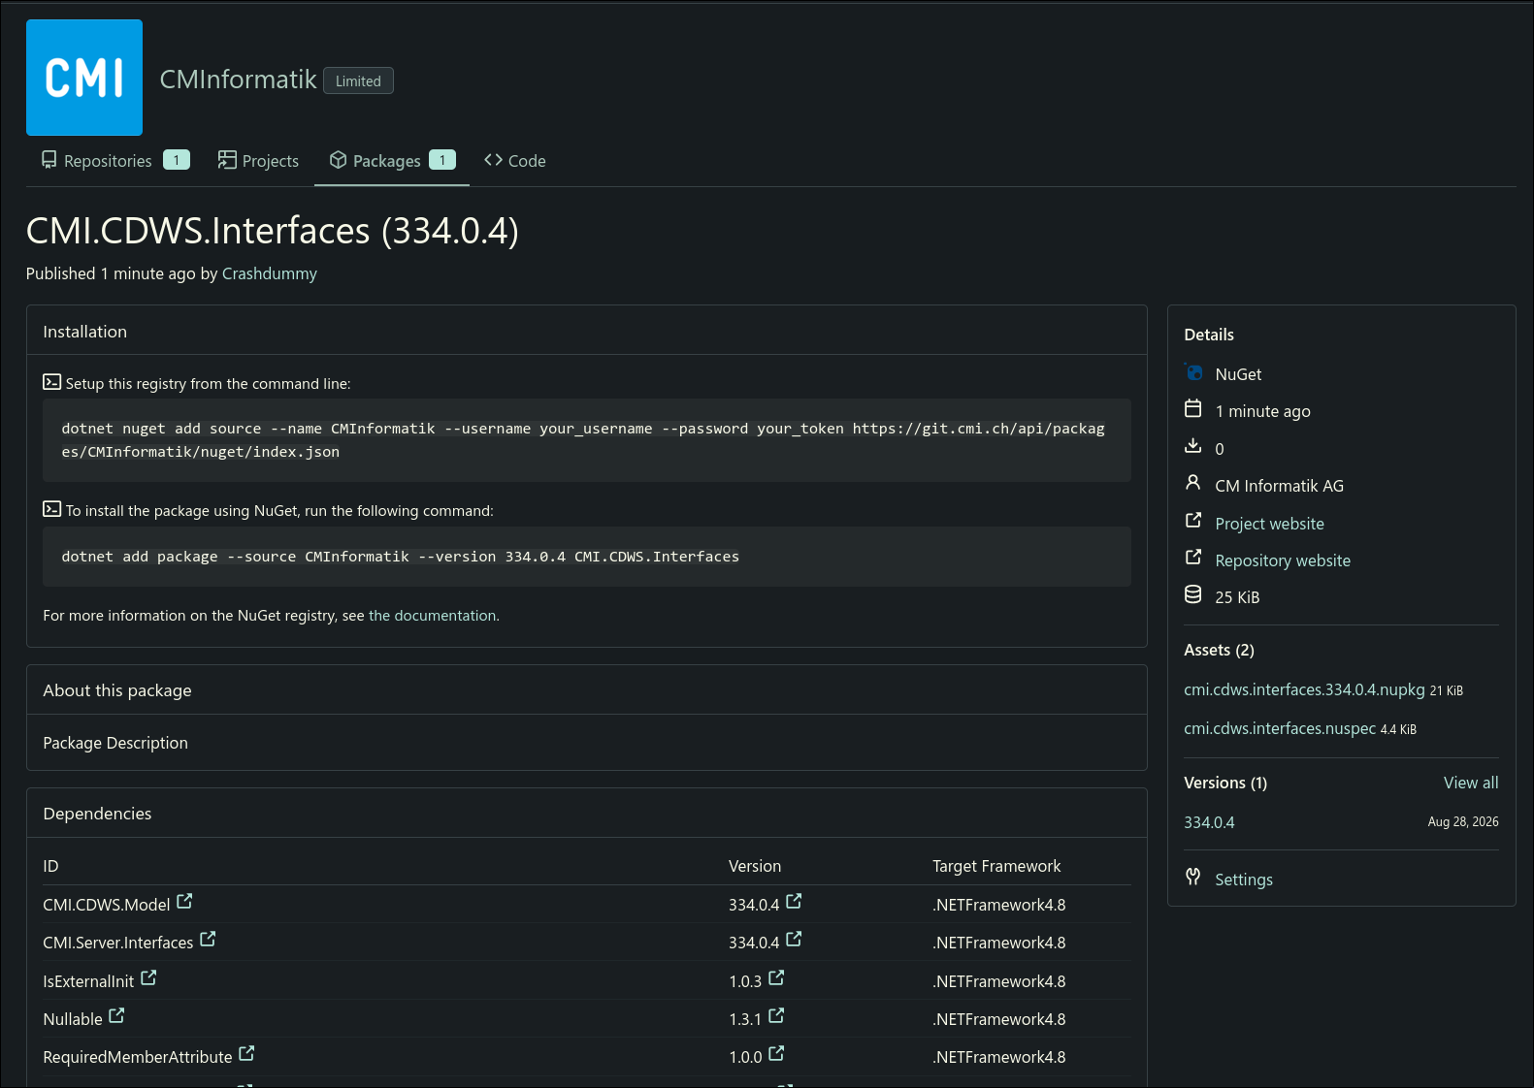
Task: Click the Settings wrench icon
Action: tap(1193, 878)
